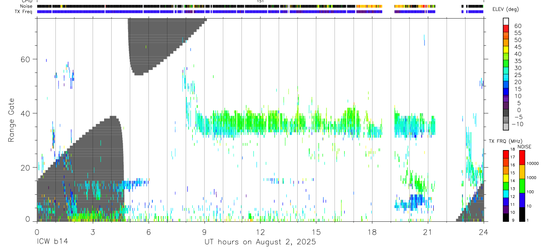
Task: Click the yellow 1000–10000 NOISE color segment
Action: tap(522, 171)
